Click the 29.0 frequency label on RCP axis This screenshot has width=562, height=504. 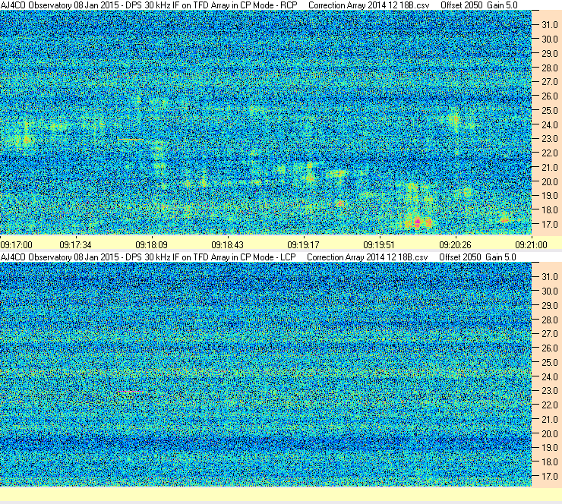pos(550,54)
